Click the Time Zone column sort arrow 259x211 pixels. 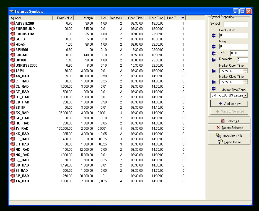click(x=183, y=18)
